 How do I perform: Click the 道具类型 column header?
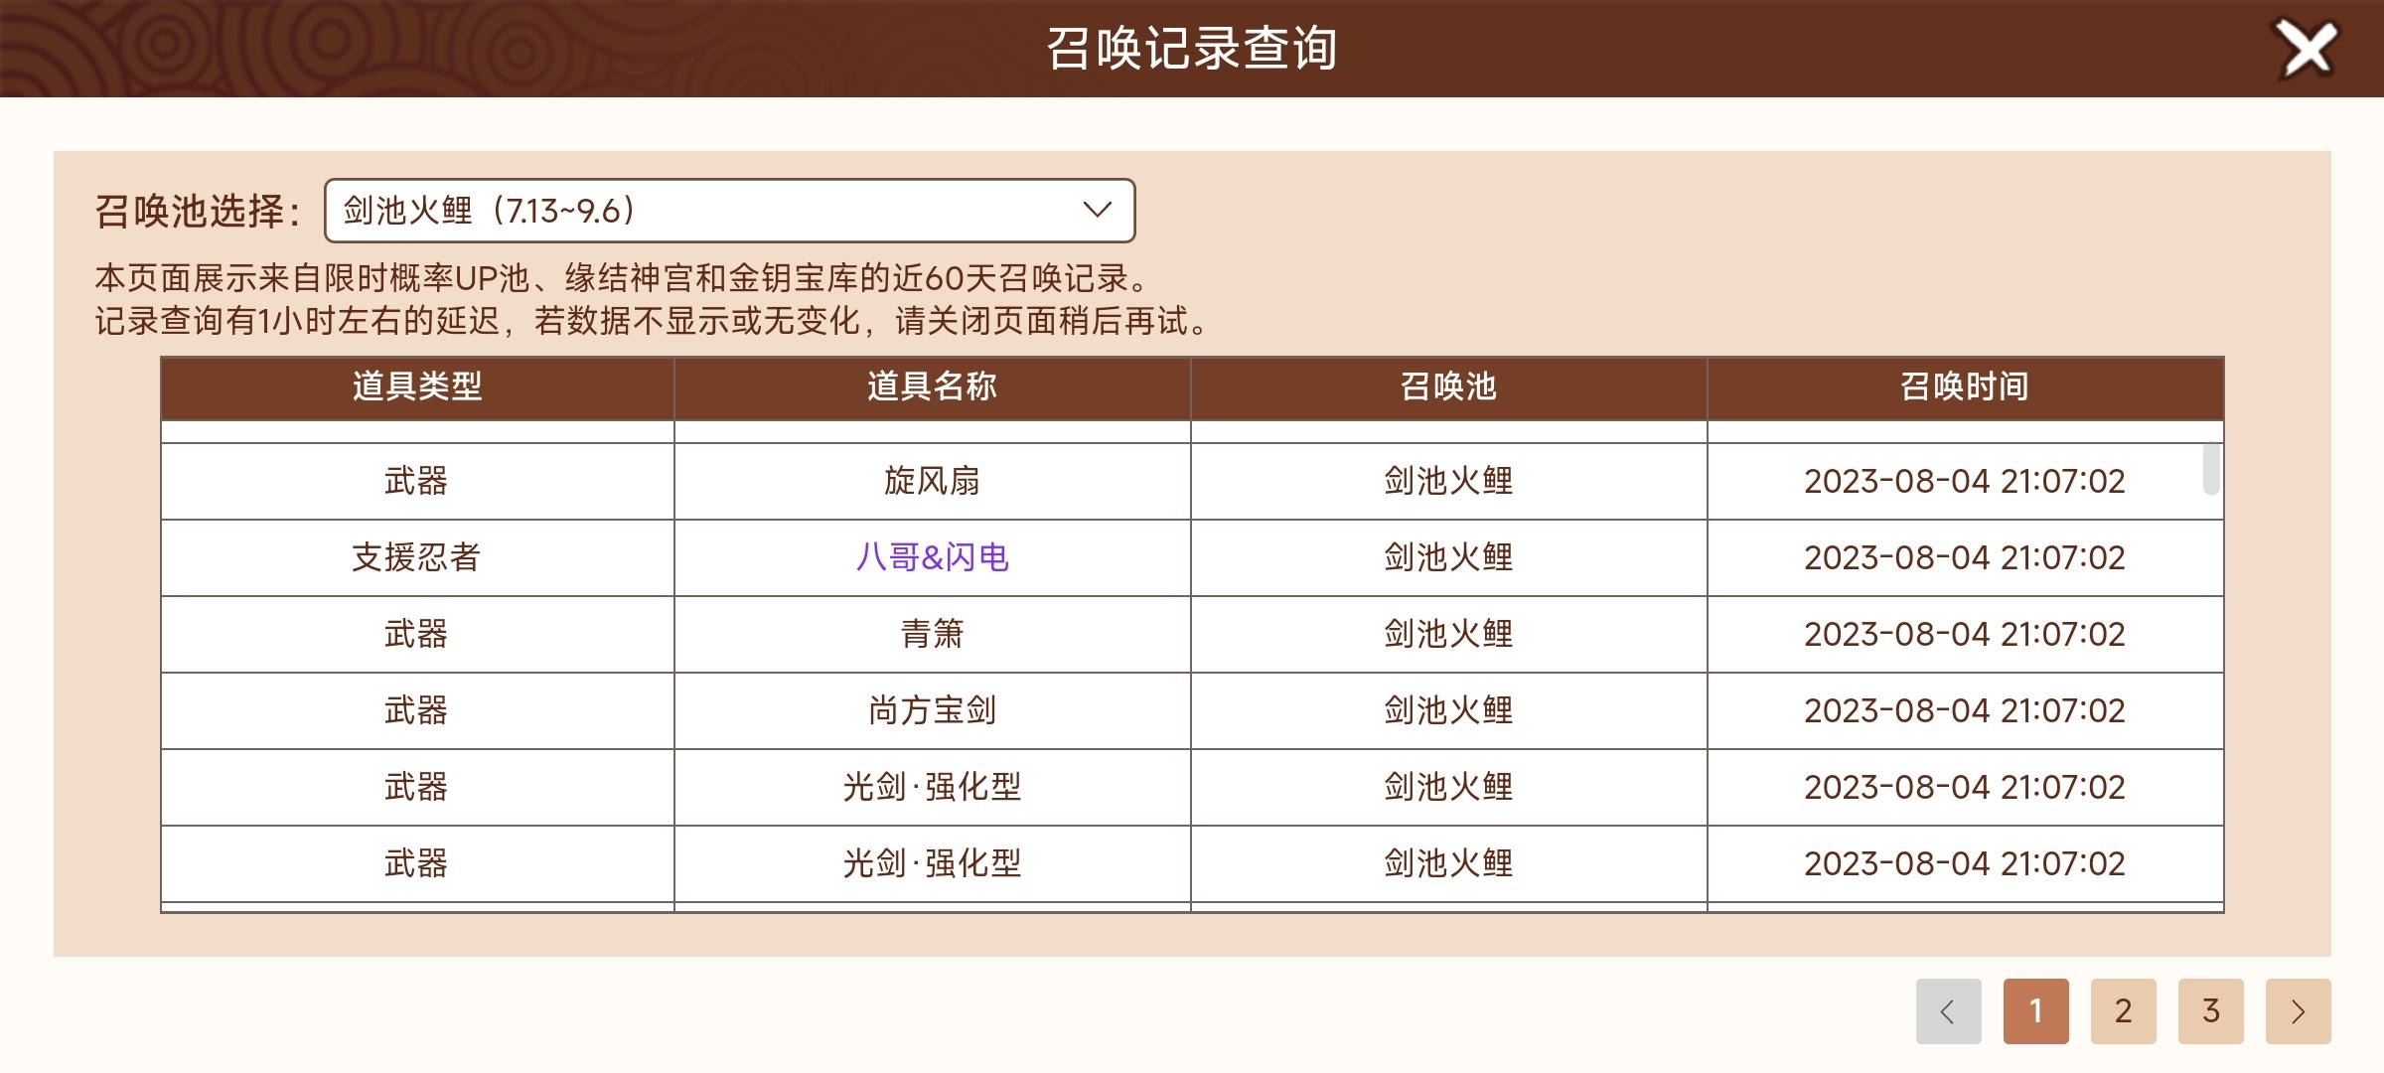[417, 386]
